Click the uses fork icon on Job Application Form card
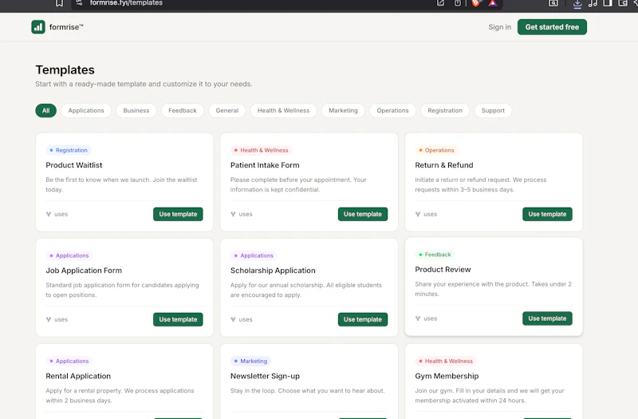 pyautogui.click(x=49, y=320)
